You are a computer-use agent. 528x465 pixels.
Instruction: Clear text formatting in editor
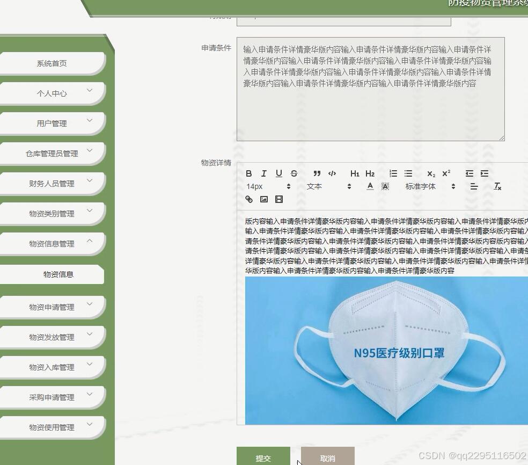pos(497,186)
